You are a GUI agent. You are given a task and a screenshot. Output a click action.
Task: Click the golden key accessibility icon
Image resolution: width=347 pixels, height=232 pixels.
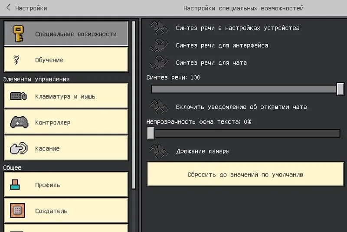pyautogui.click(x=18, y=34)
